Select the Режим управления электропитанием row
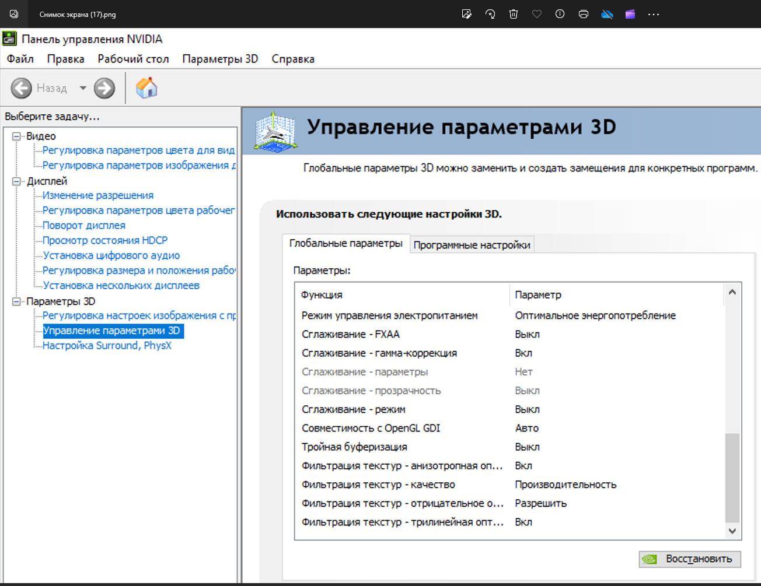 (x=510, y=315)
